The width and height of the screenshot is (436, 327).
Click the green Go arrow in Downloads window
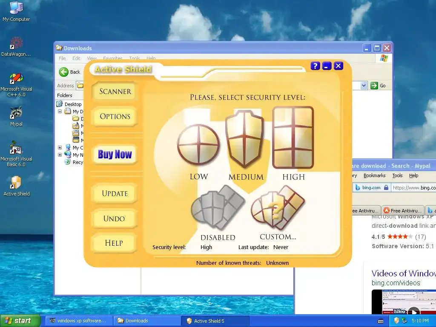coord(374,85)
